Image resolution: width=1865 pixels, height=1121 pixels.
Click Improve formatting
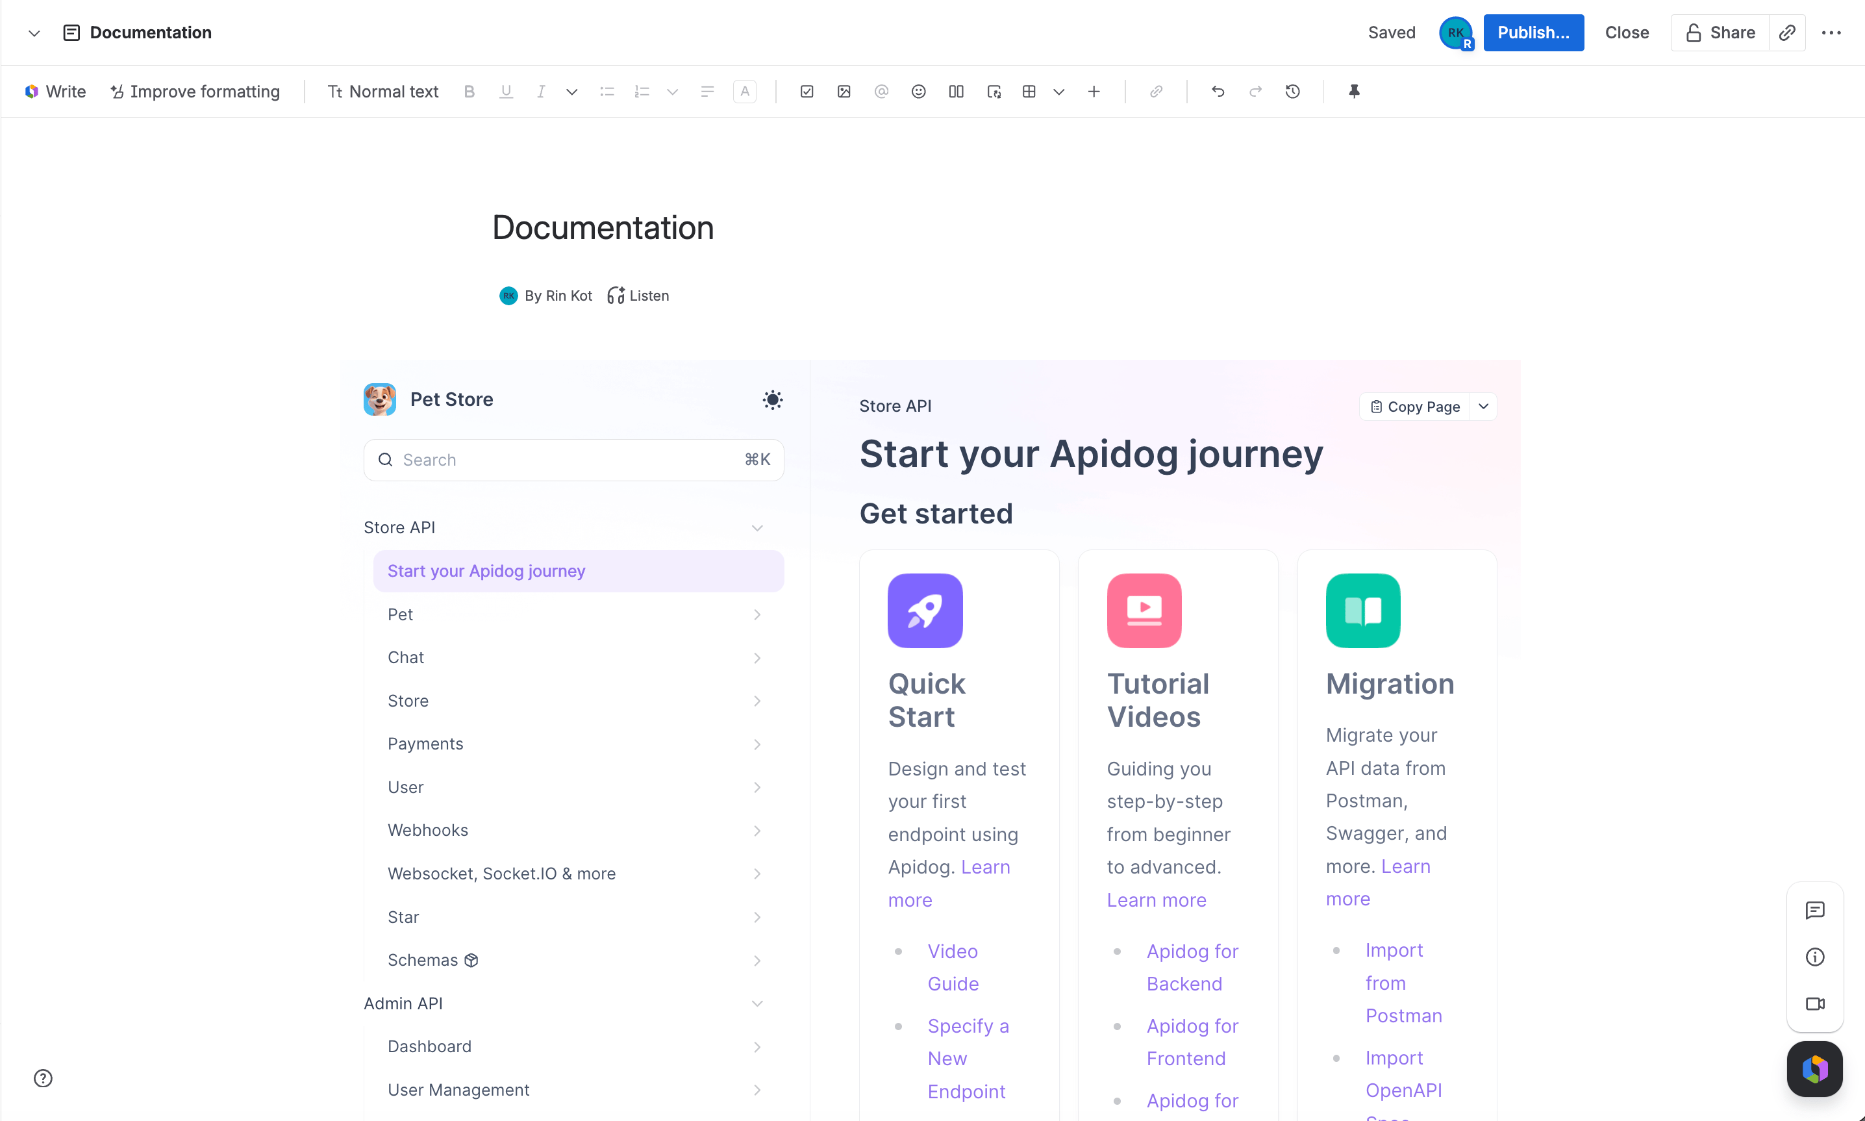[195, 92]
